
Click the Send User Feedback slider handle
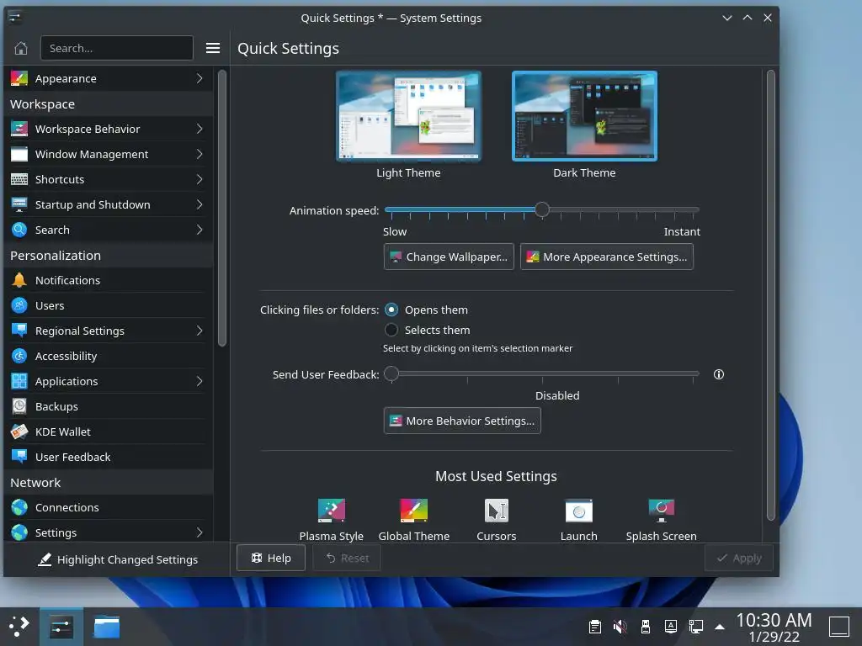click(391, 373)
